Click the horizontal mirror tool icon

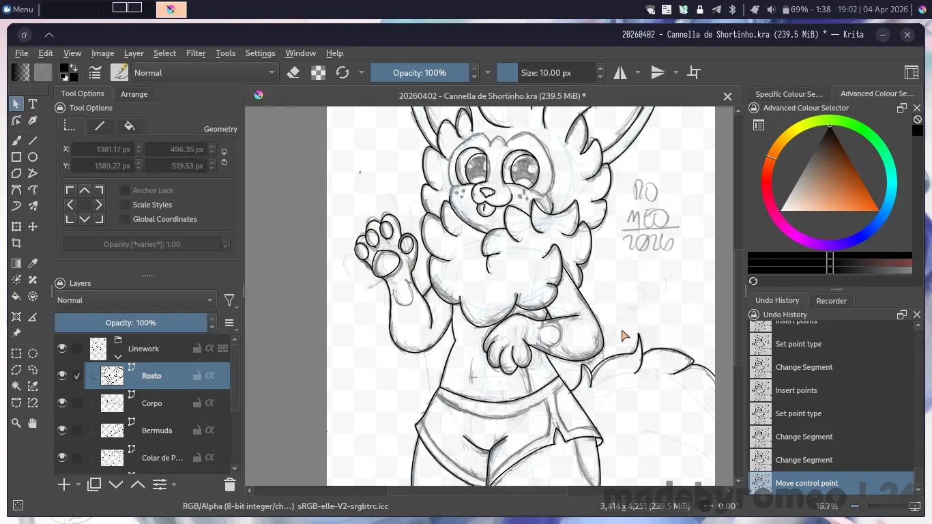coord(620,72)
